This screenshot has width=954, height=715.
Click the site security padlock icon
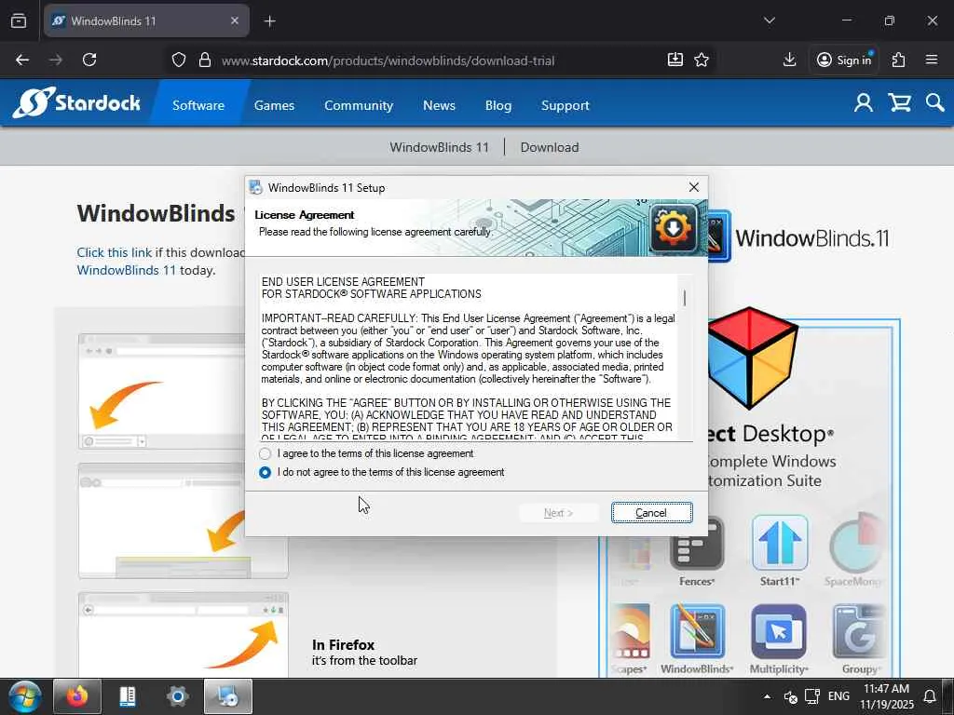pyautogui.click(x=205, y=60)
